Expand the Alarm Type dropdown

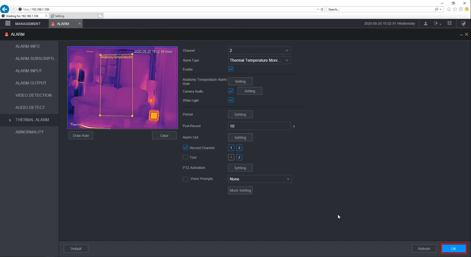pos(259,60)
